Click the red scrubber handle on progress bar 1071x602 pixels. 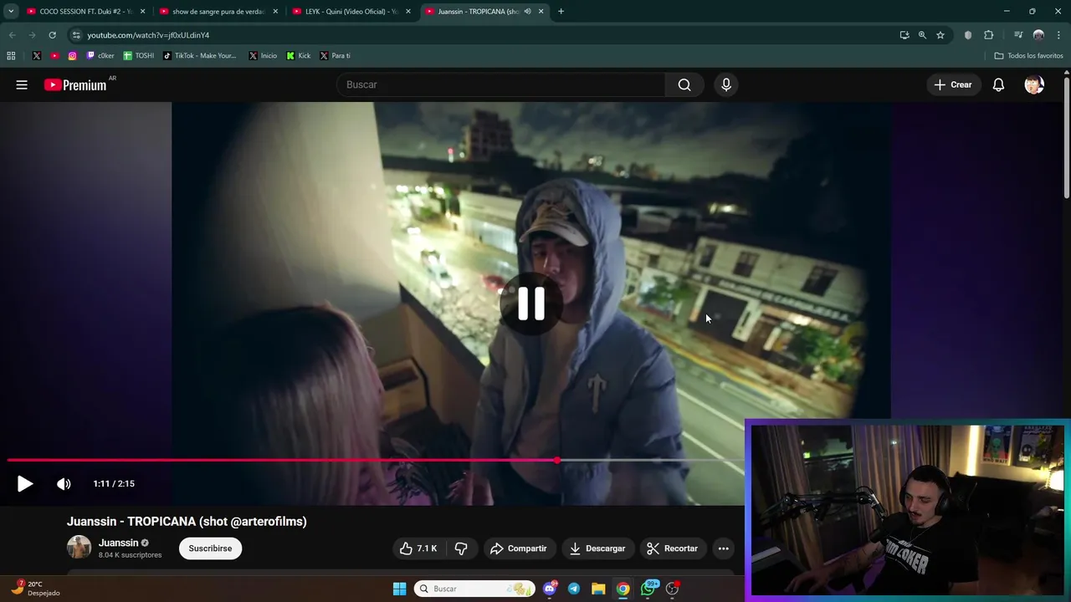click(x=557, y=460)
